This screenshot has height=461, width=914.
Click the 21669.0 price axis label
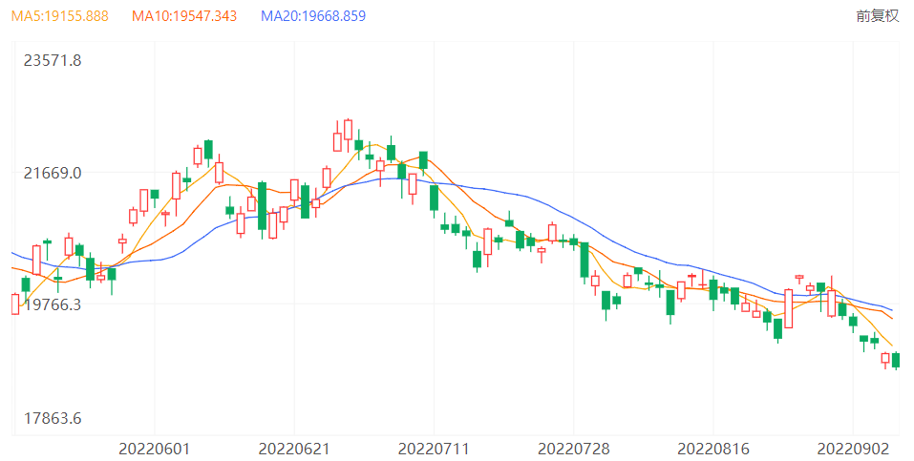pos(53,173)
